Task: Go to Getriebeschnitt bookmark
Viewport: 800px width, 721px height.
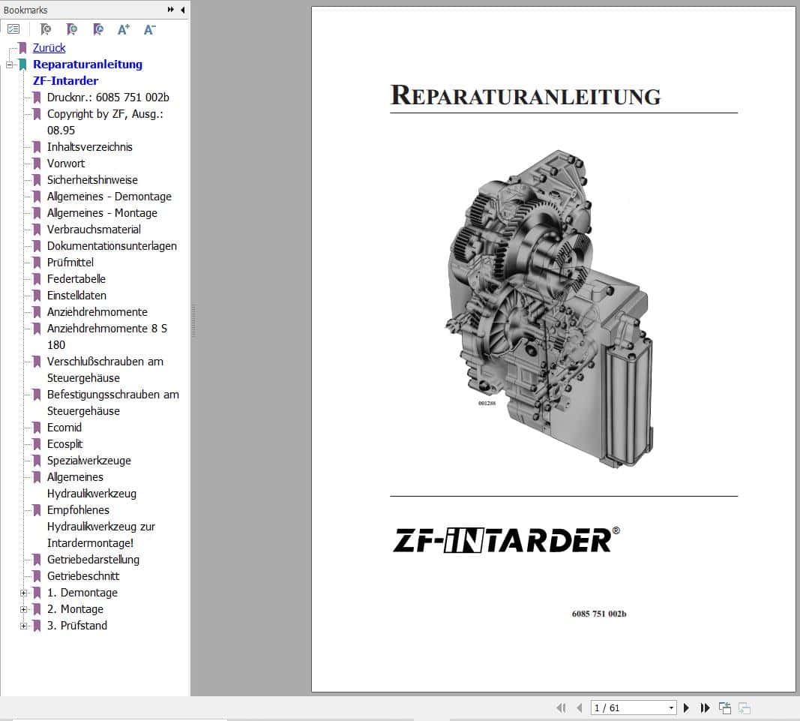Action: pos(83,576)
